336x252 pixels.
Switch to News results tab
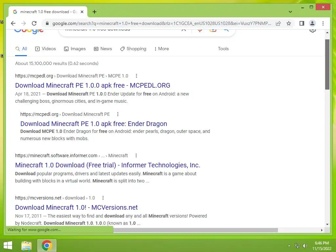pyautogui.click(x=103, y=49)
